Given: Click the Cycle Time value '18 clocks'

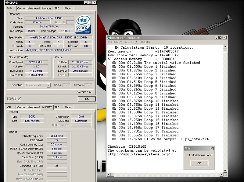Looking at the screenshot, I should coord(57,157).
